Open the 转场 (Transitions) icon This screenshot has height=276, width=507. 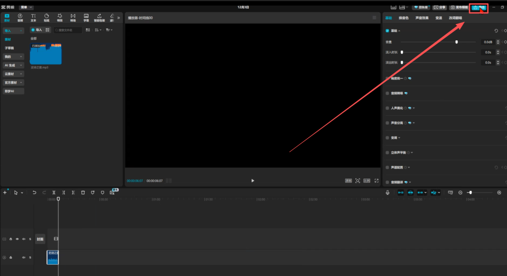(x=73, y=17)
